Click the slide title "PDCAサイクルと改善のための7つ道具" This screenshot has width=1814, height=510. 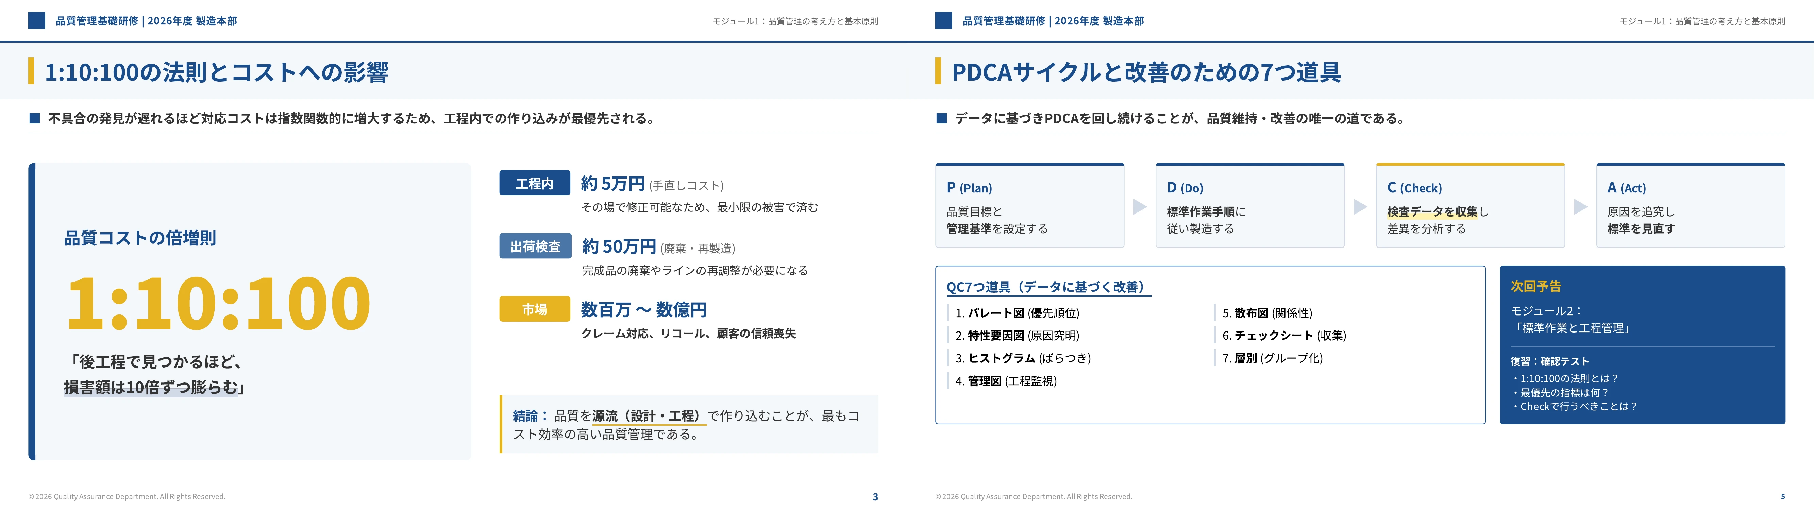click(1146, 72)
